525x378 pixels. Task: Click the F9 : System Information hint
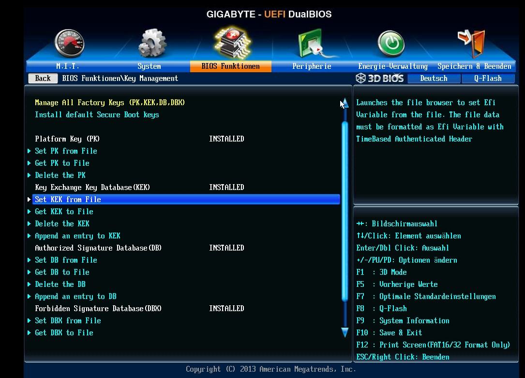[x=403, y=321]
